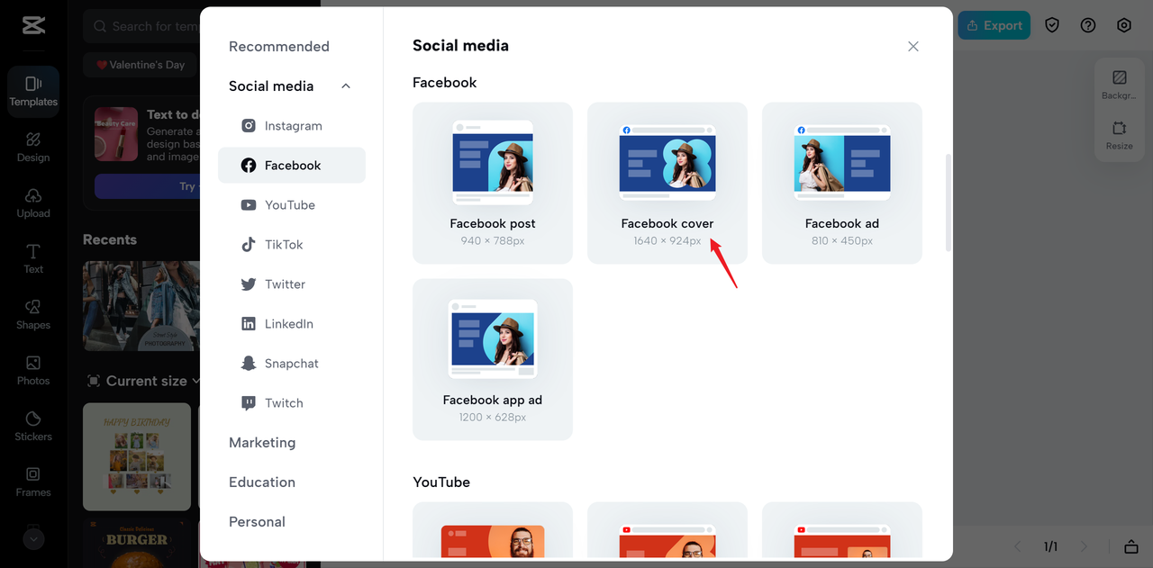
Task: Open the Photos sidebar panel
Action: point(33,370)
